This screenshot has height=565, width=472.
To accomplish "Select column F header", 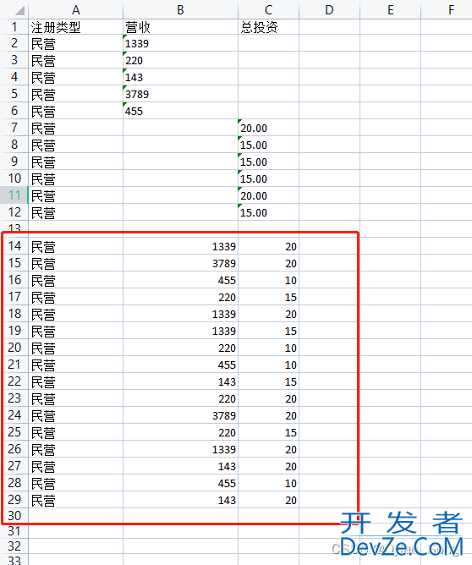I will (447, 10).
